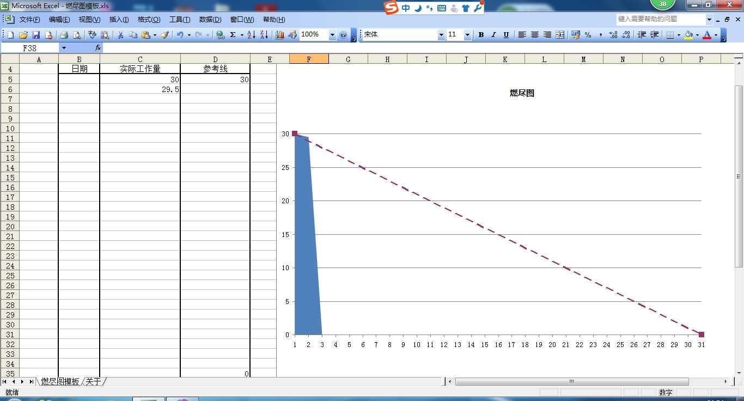Open a file via the folder icon
Viewport: 744px width, 401px height.
click(x=23, y=35)
